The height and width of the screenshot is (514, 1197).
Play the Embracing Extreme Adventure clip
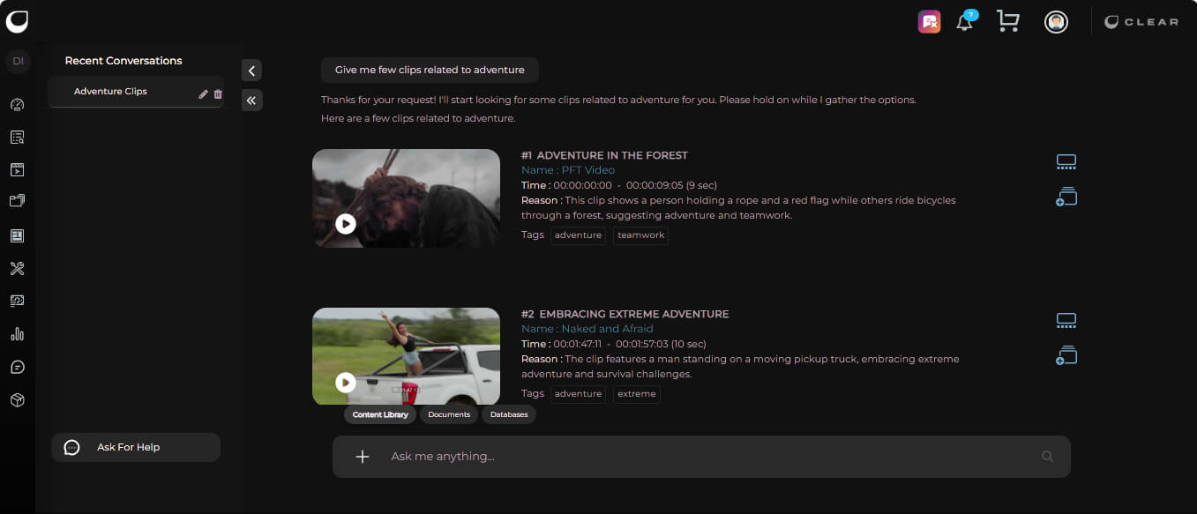click(346, 383)
